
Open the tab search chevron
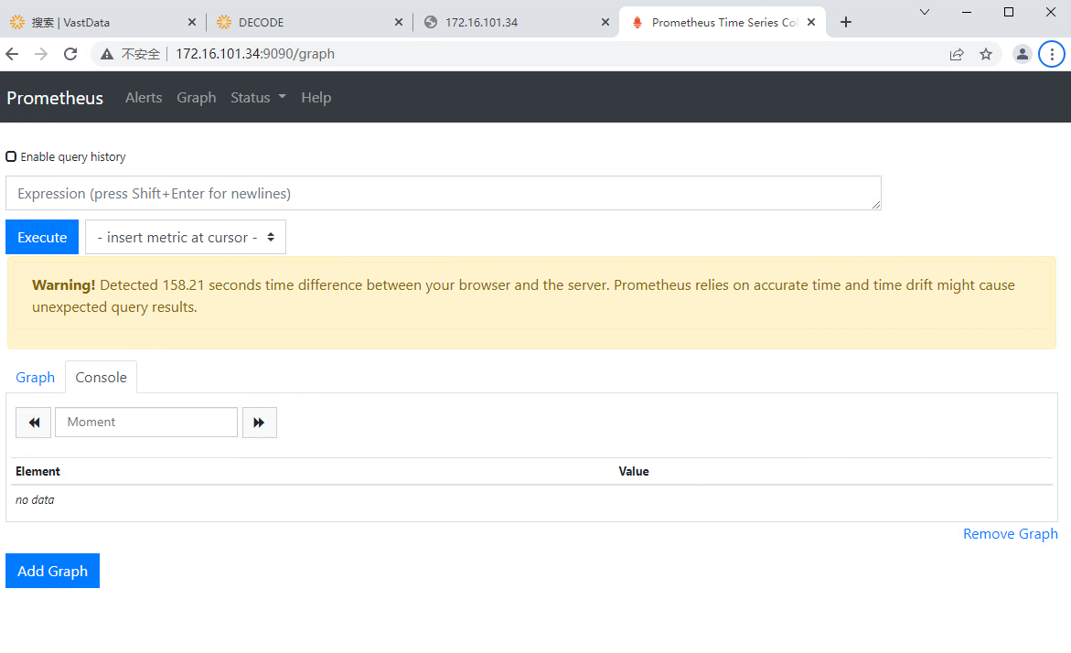click(924, 12)
